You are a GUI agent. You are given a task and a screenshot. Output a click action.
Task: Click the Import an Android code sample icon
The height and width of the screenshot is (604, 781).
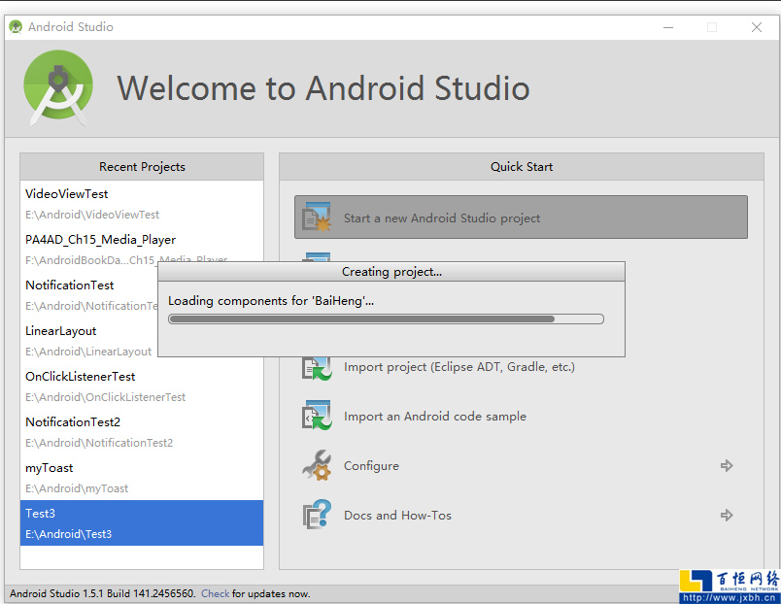click(x=318, y=416)
